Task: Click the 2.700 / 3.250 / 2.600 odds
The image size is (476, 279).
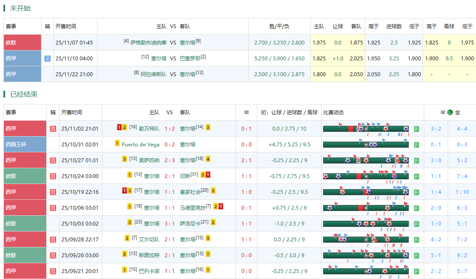Action: [x=279, y=43]
